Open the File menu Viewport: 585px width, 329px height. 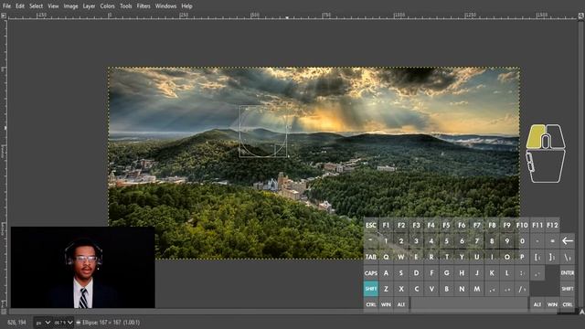click(x=6, y=6)
